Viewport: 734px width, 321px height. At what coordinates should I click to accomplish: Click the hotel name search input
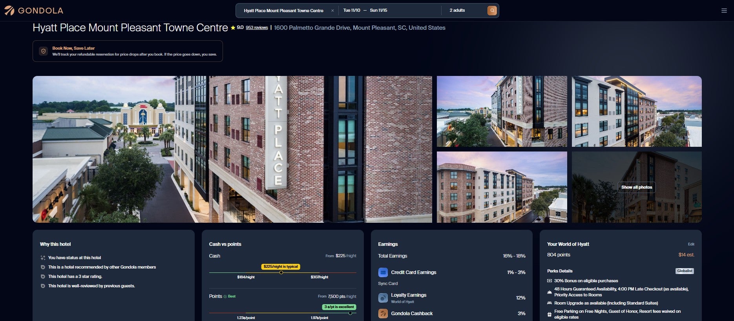click(x=284, y=11)
